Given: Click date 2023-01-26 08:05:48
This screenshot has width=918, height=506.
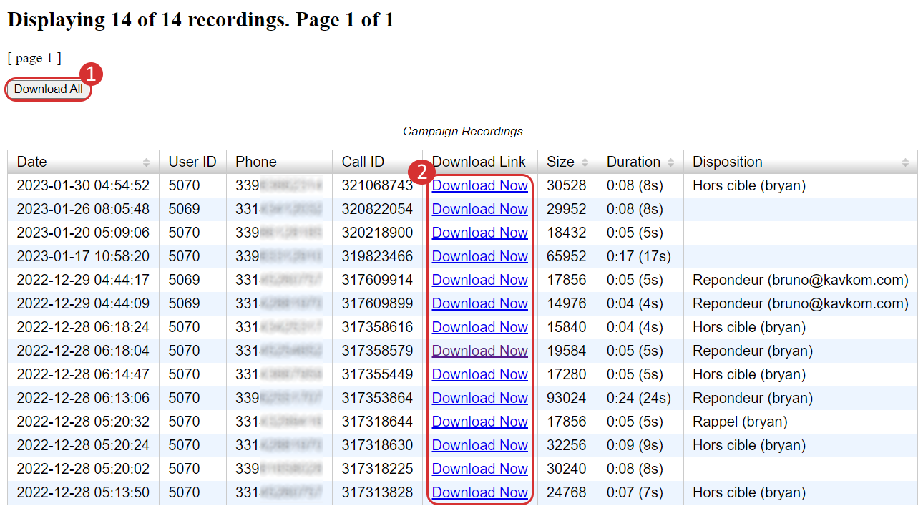Looking at the screenshot, I should click(83, 209).
